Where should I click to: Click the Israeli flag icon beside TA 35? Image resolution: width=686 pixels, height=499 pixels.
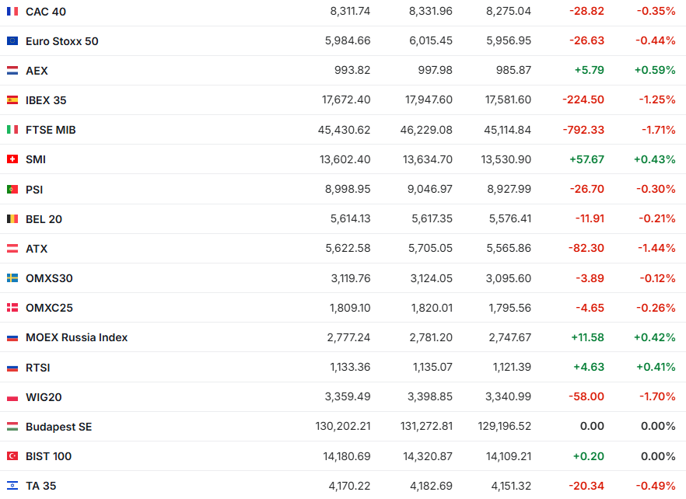tap(12, 486)
